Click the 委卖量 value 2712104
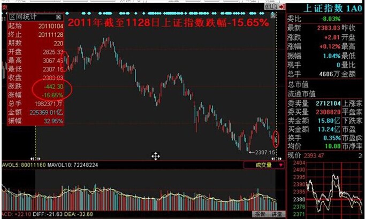The height and width of the screenshot is (219, 365). [328, 103]
